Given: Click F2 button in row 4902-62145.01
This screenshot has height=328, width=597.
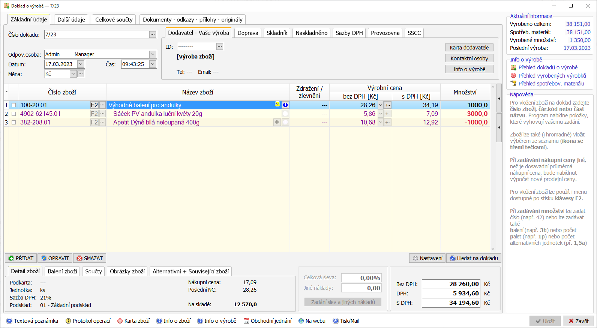Looking at the screenshot, I should click(94, 114).
